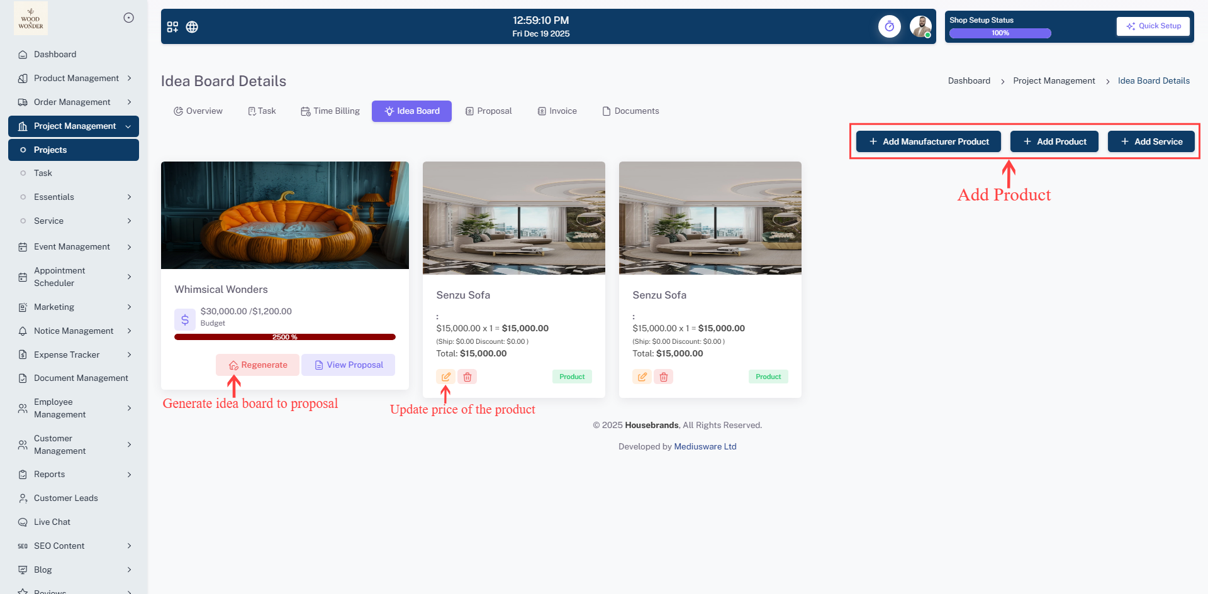Click the Whimsical Wonders pumpkin bed image
The width and height of the screenshot is (1208, 594).
pyautogui.click(x=284, y=215)
